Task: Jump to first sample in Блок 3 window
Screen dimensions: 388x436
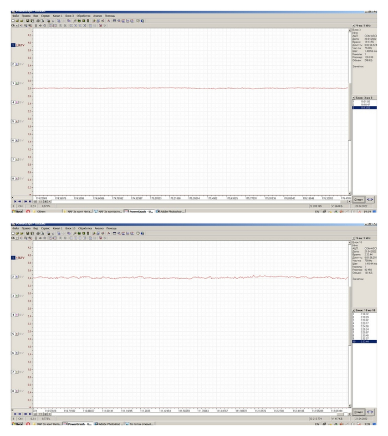Action: 15,202
